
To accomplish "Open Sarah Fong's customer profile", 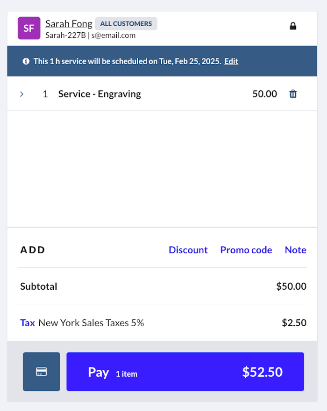I will (x=69, y=23).
